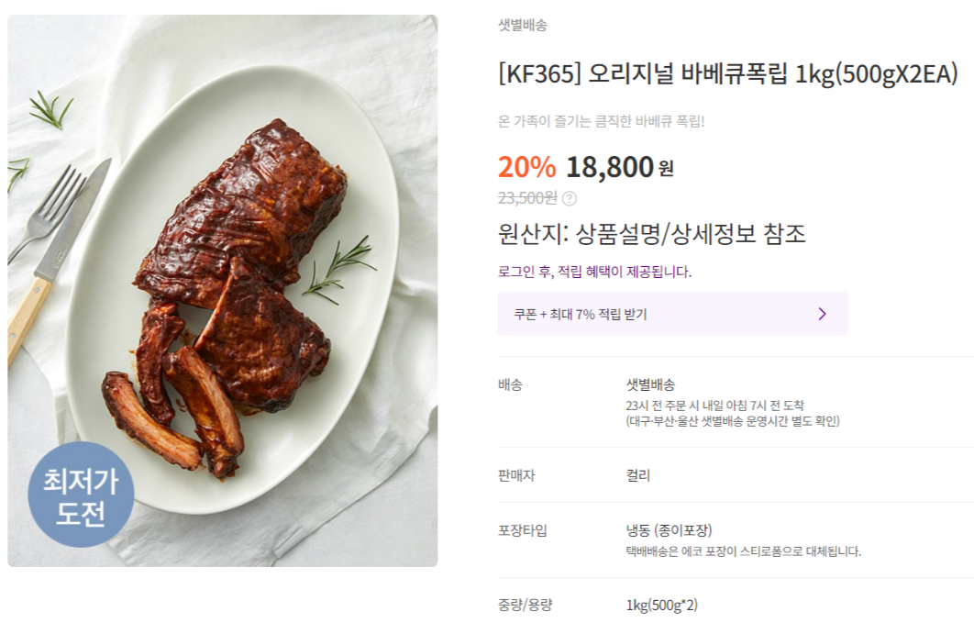This screenshot has height=623, width=974.
Task: Click 원산지: 상품설명/상세정보 참조 text
Action: pyautogui.click(x=651, y=234)
